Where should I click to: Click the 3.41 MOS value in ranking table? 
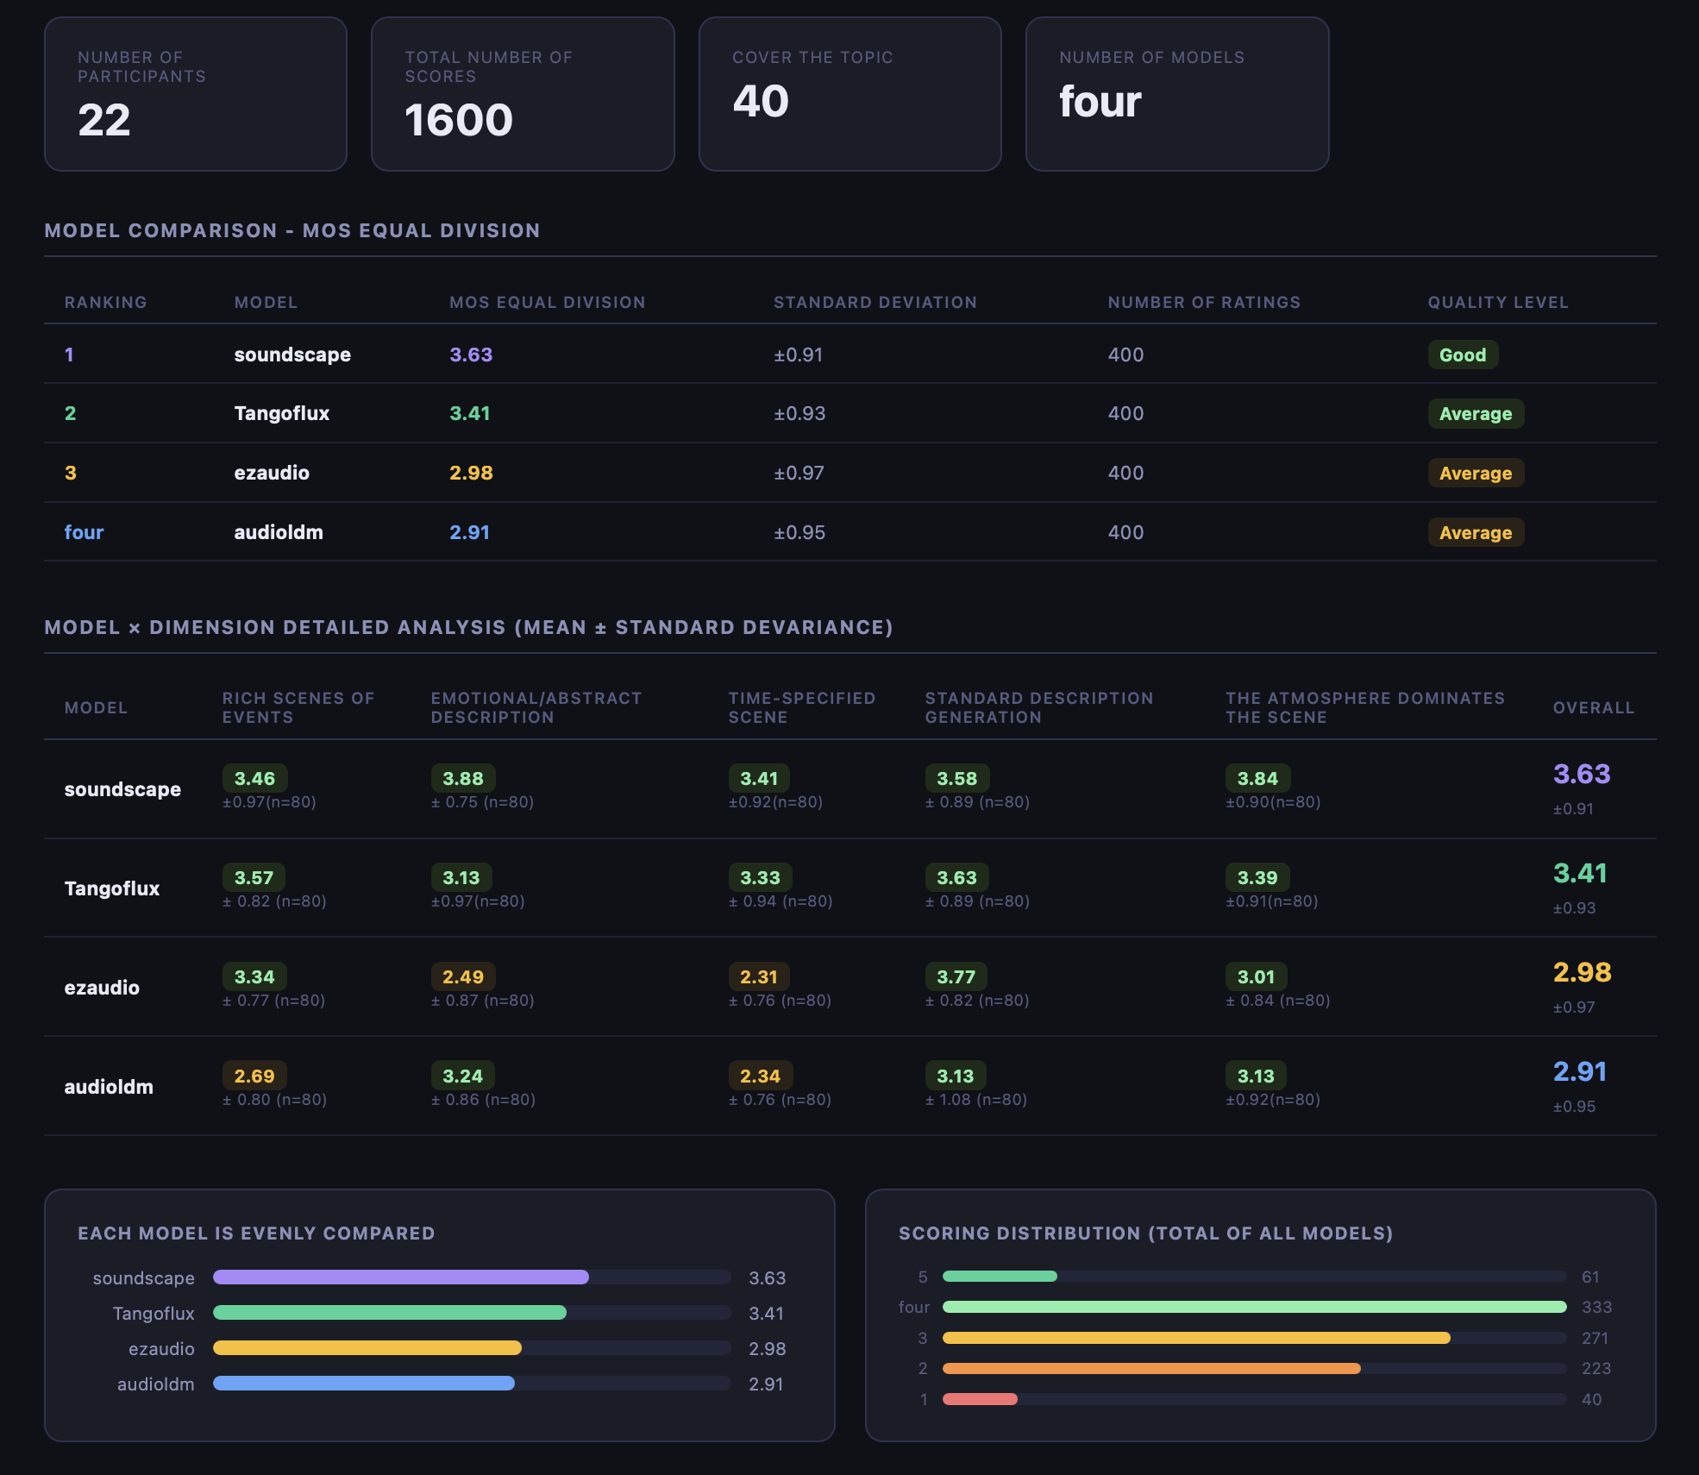point(470,413)
